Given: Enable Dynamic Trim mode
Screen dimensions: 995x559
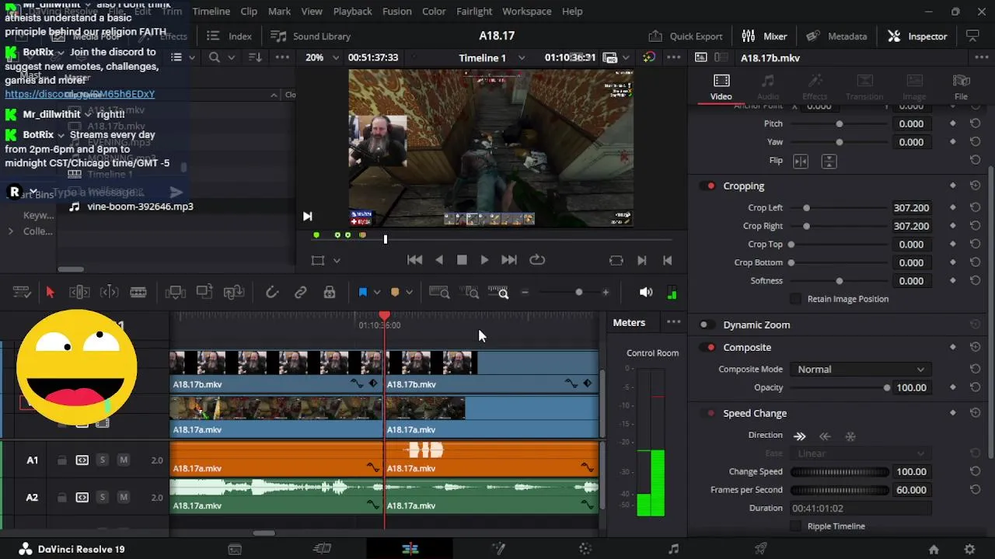Looking at the screenshot, I should pyautogui.click(x=110, y=292).
